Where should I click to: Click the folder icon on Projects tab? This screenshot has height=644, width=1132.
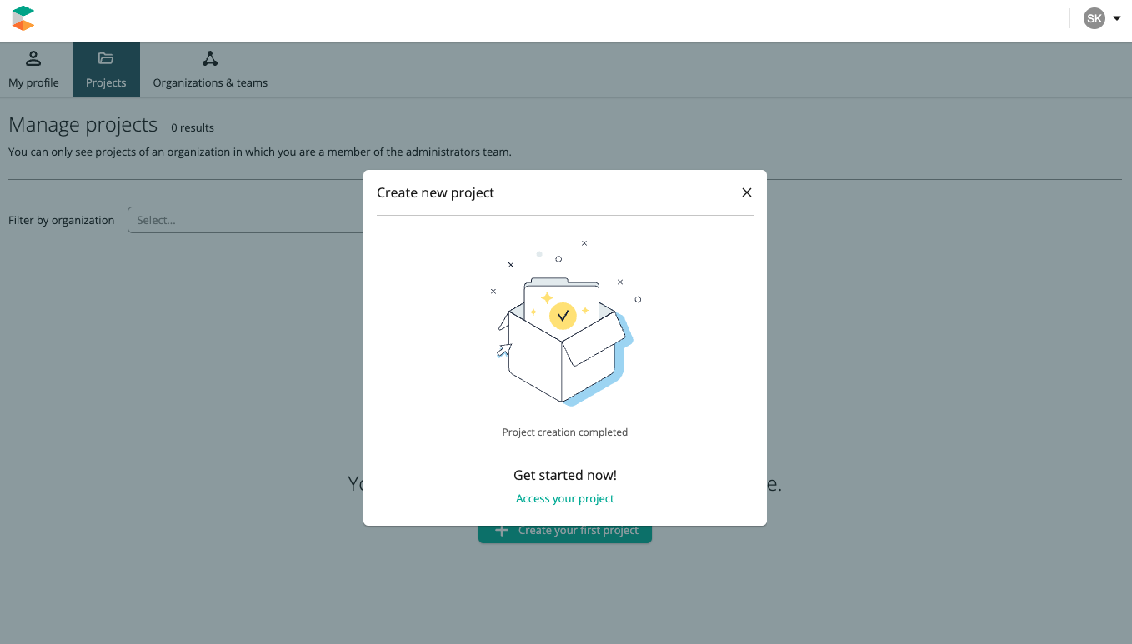106,58
